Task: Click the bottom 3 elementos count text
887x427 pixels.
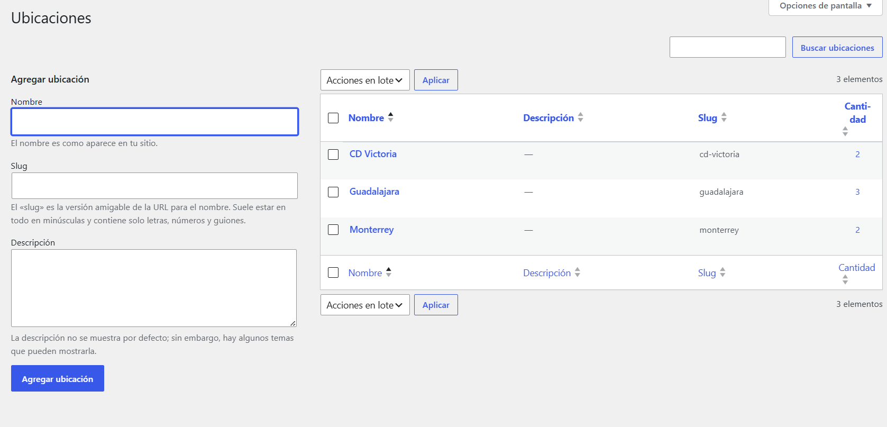Action: pos(859,304)
